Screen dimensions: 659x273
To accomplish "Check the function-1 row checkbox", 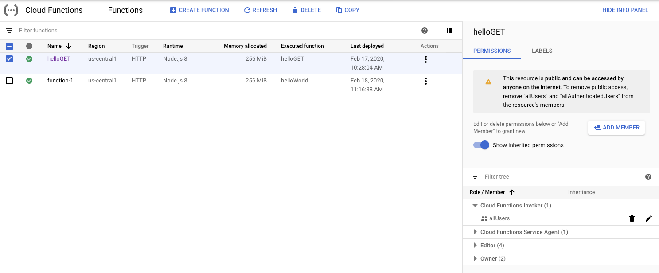I will coord(9,81).
